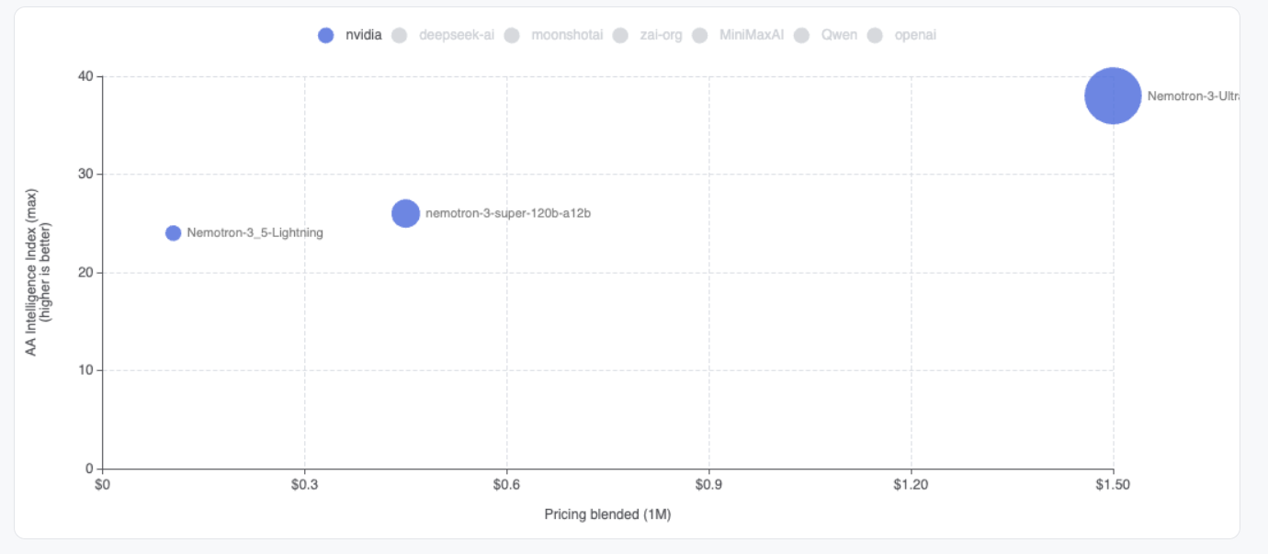Click the Pricing blended (1M) axis title
The image size is (1268, 554).
607,514
